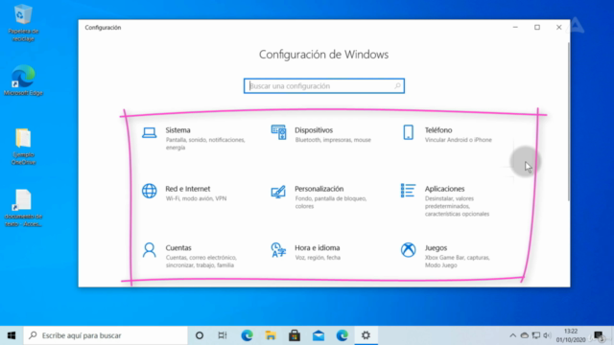This screenshot has width=614, height=345.
Task: Click the Configuración window scrollbar
Action: pyautogui.click(x=569, y=122)
